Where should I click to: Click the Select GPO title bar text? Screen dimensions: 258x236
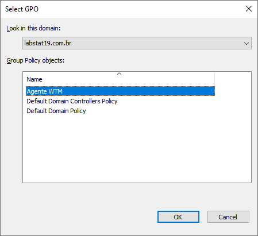click(22, 9)
